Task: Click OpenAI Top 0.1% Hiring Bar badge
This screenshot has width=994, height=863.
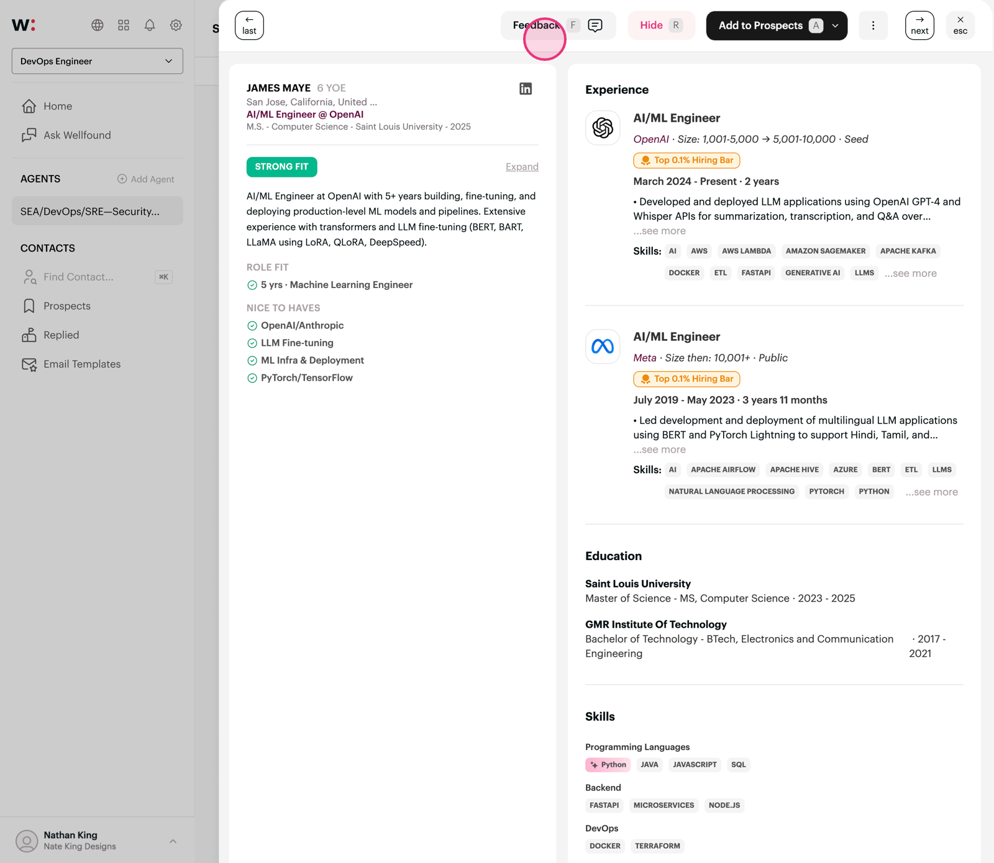Action: 686,160
